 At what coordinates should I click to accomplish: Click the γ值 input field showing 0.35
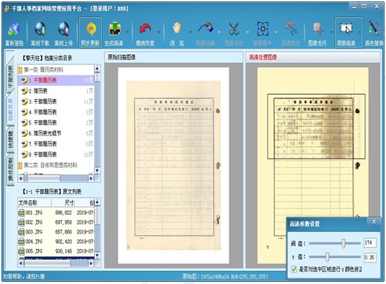[370, 258]
